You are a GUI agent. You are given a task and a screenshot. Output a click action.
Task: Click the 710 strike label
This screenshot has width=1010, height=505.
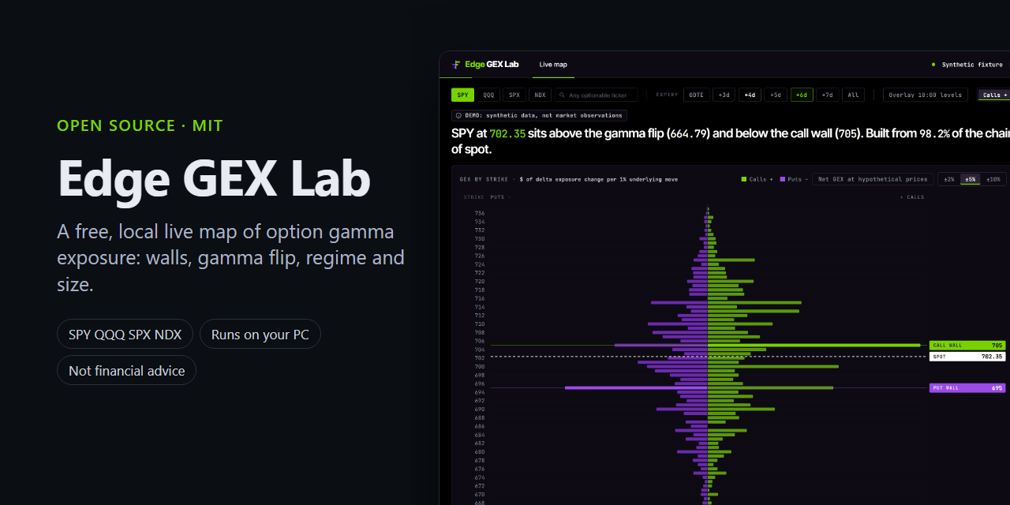tap(480, 324)
